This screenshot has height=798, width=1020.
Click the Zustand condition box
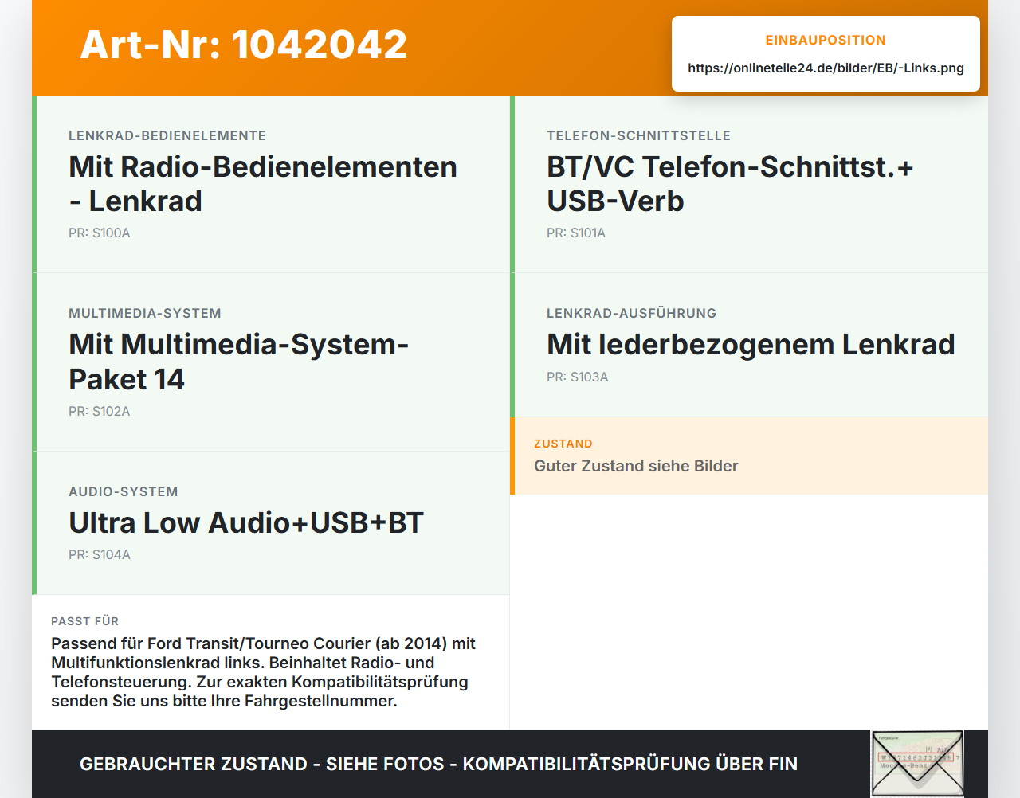coord(749,456)
